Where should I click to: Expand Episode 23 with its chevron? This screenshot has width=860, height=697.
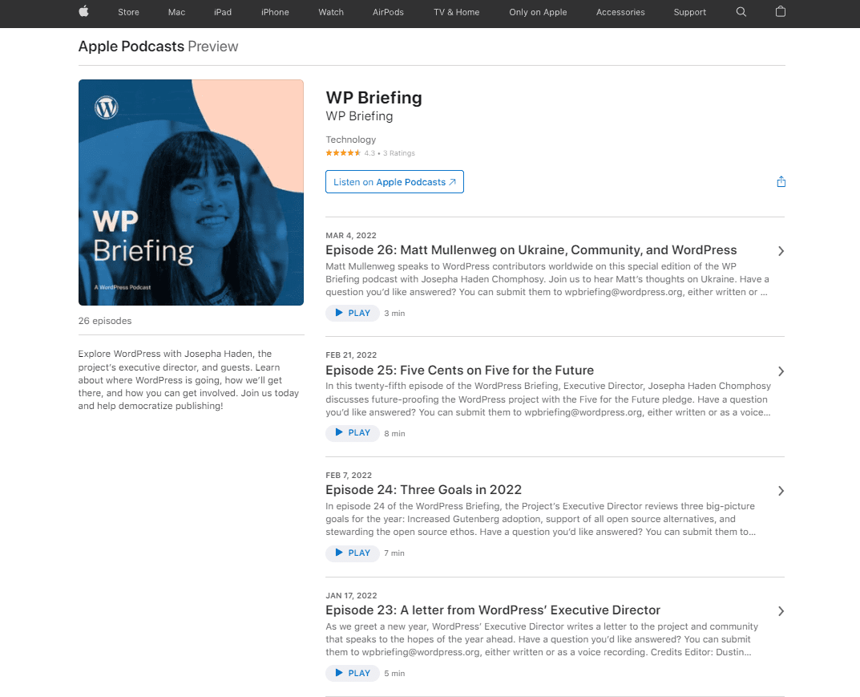(780, 611)
